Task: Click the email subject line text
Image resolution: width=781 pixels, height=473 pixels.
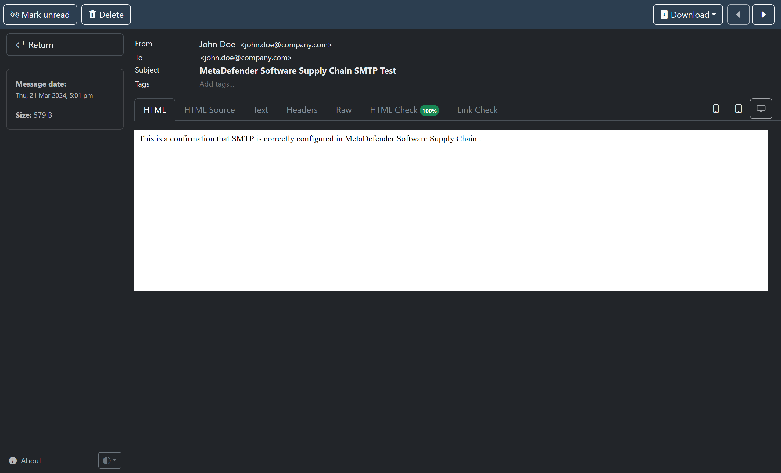Action: click(x=298, y=71)
